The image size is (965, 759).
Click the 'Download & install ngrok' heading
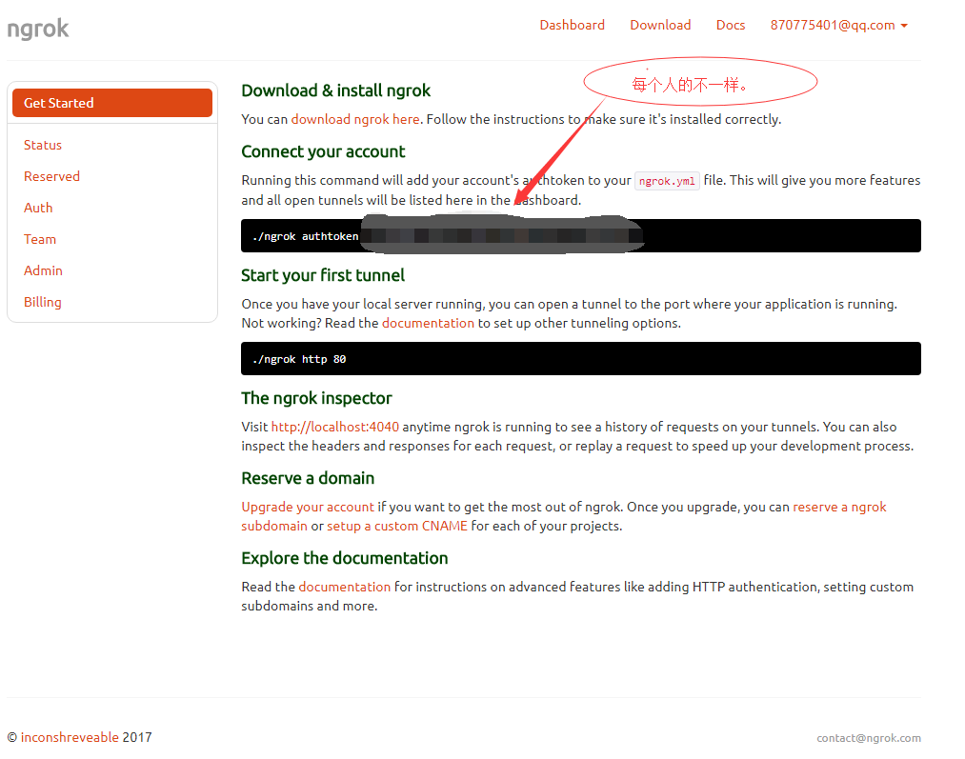(x=335, y=90)
